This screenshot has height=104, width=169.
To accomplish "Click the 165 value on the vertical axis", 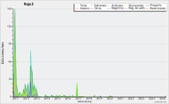I will (x=9, y=9).
